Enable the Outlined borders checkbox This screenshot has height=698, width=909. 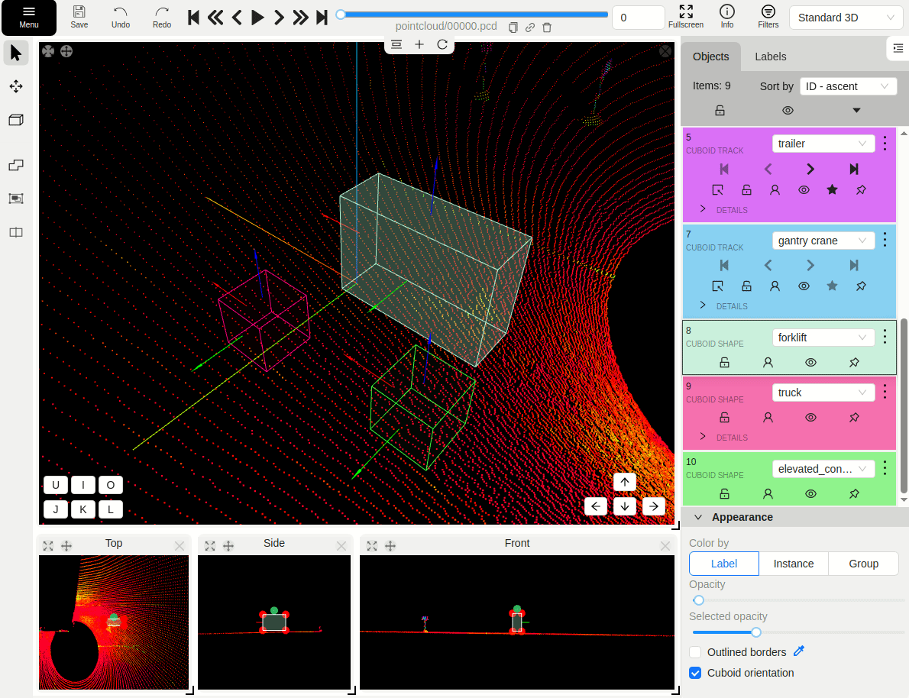pyautogui.click(x=695, y=652)
